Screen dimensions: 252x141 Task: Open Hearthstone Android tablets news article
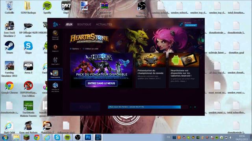click(x=184, y=70)
